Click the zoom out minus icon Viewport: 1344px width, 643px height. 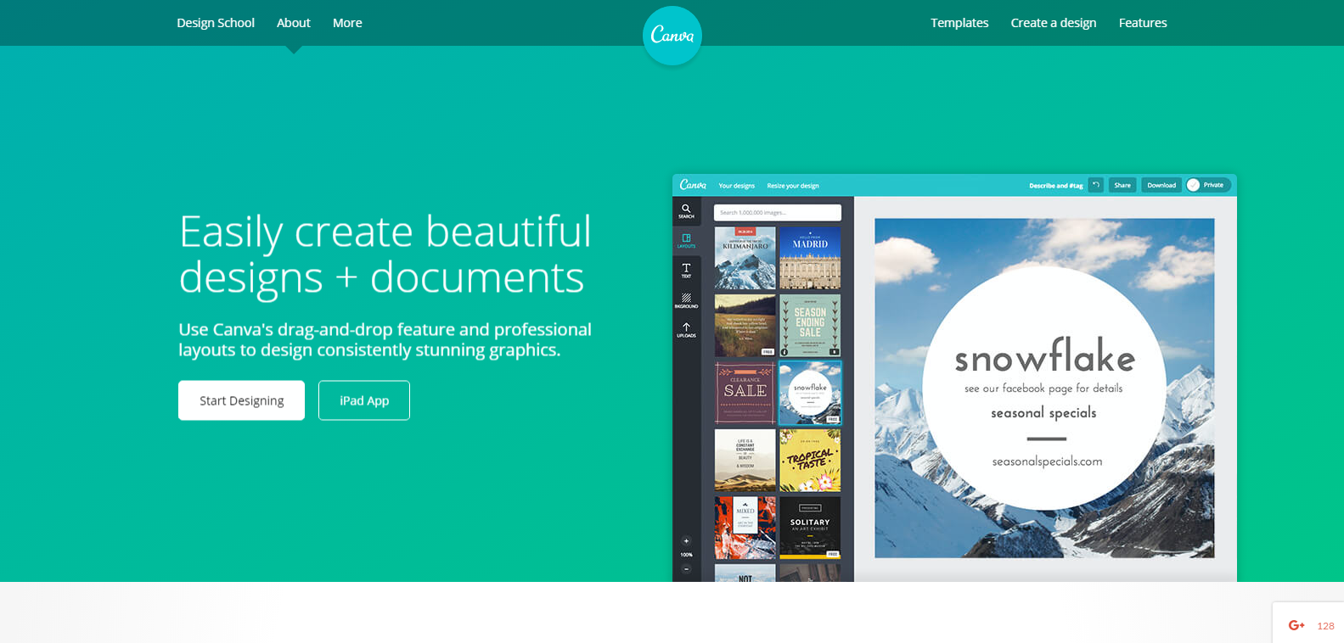pyautogui.click(x=686, y=568)
